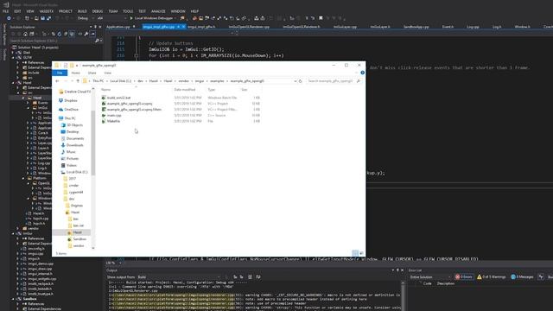The image size is (553, 311).
Task: Open the editor zoom percentage dropdown
Action: click(120, 263)
